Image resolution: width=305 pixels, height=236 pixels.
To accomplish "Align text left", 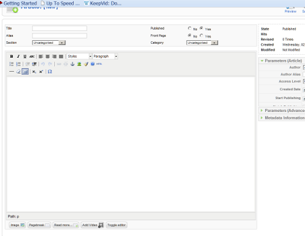I will tap(41, 57).
